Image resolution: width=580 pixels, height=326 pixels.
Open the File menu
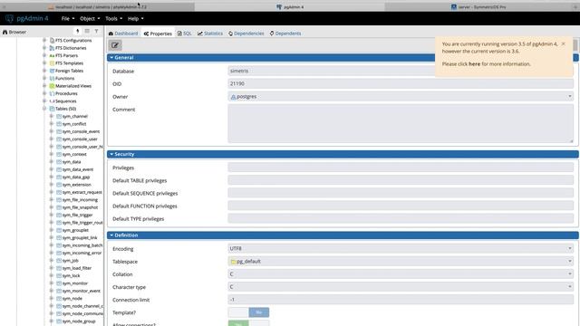[68, 18]
